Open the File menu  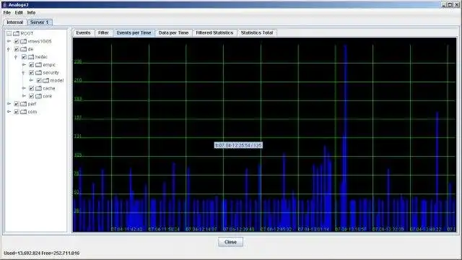(6, 13)
